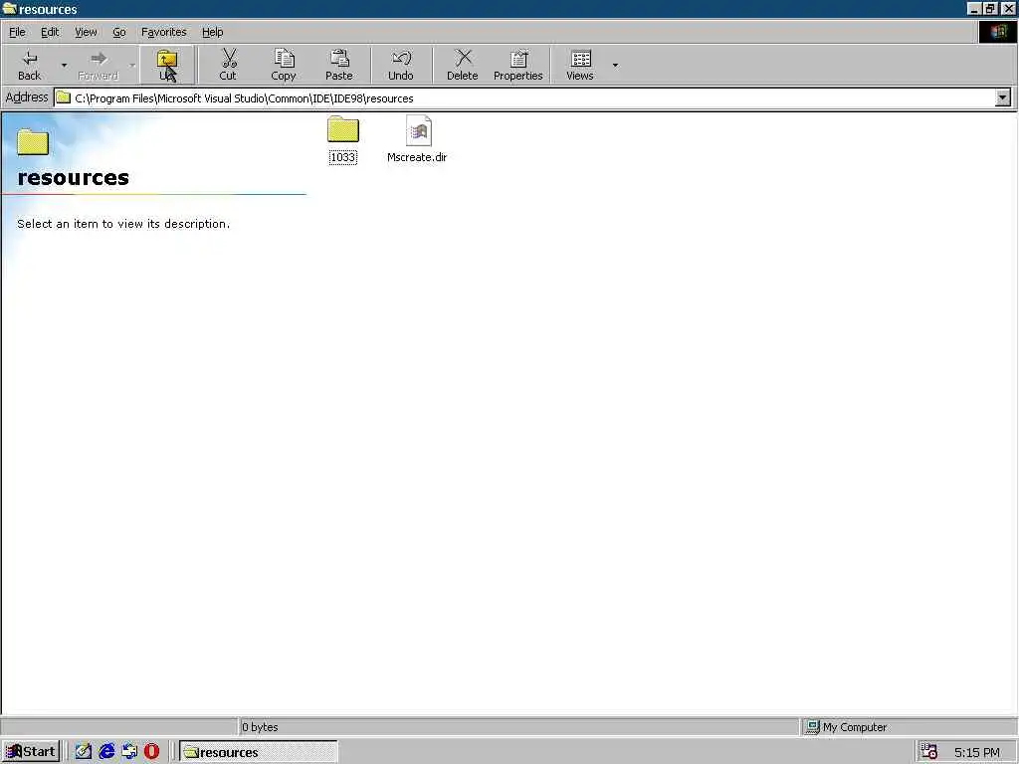
Task: Click the Copy toolbar icon
Action: point(284,65)
